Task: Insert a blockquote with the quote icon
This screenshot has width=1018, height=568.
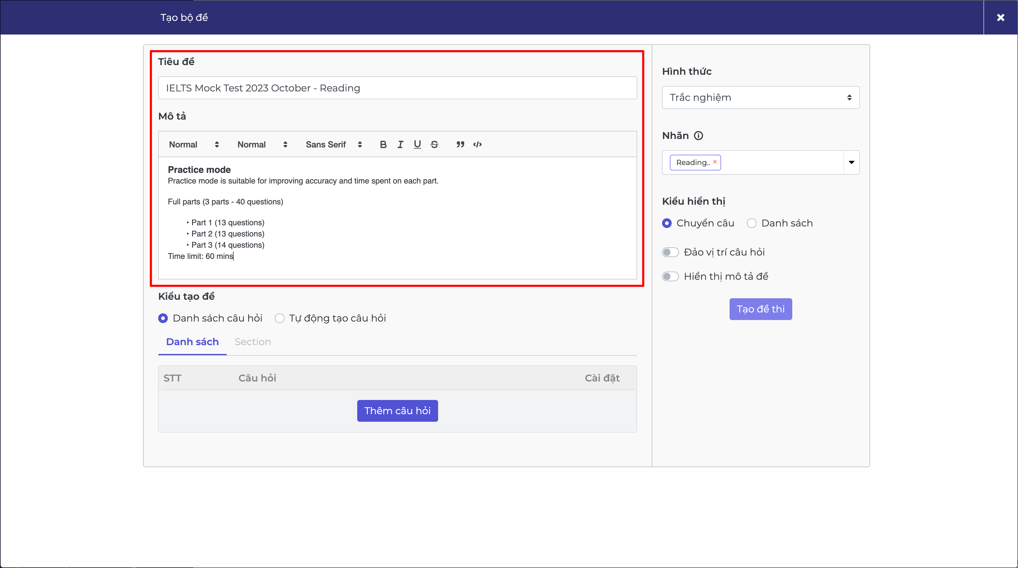Action: pos(460,144)
